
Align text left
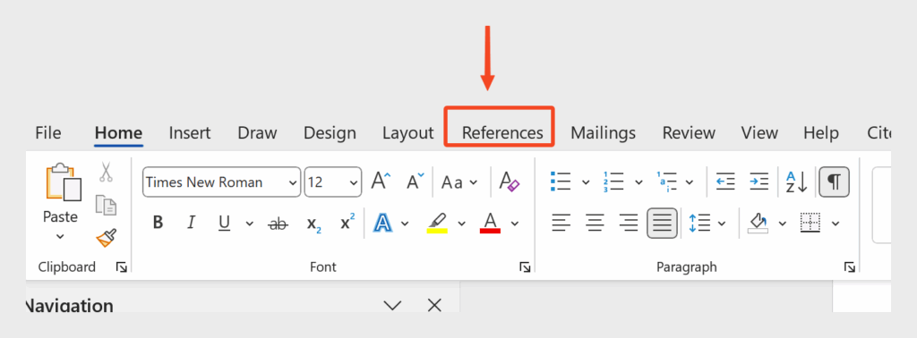pyautogui.click(x=561, y=223)
